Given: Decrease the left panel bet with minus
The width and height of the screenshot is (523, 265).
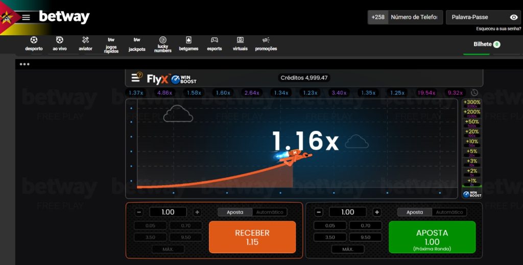Looking at the screenshot, I should click(139, 212).
